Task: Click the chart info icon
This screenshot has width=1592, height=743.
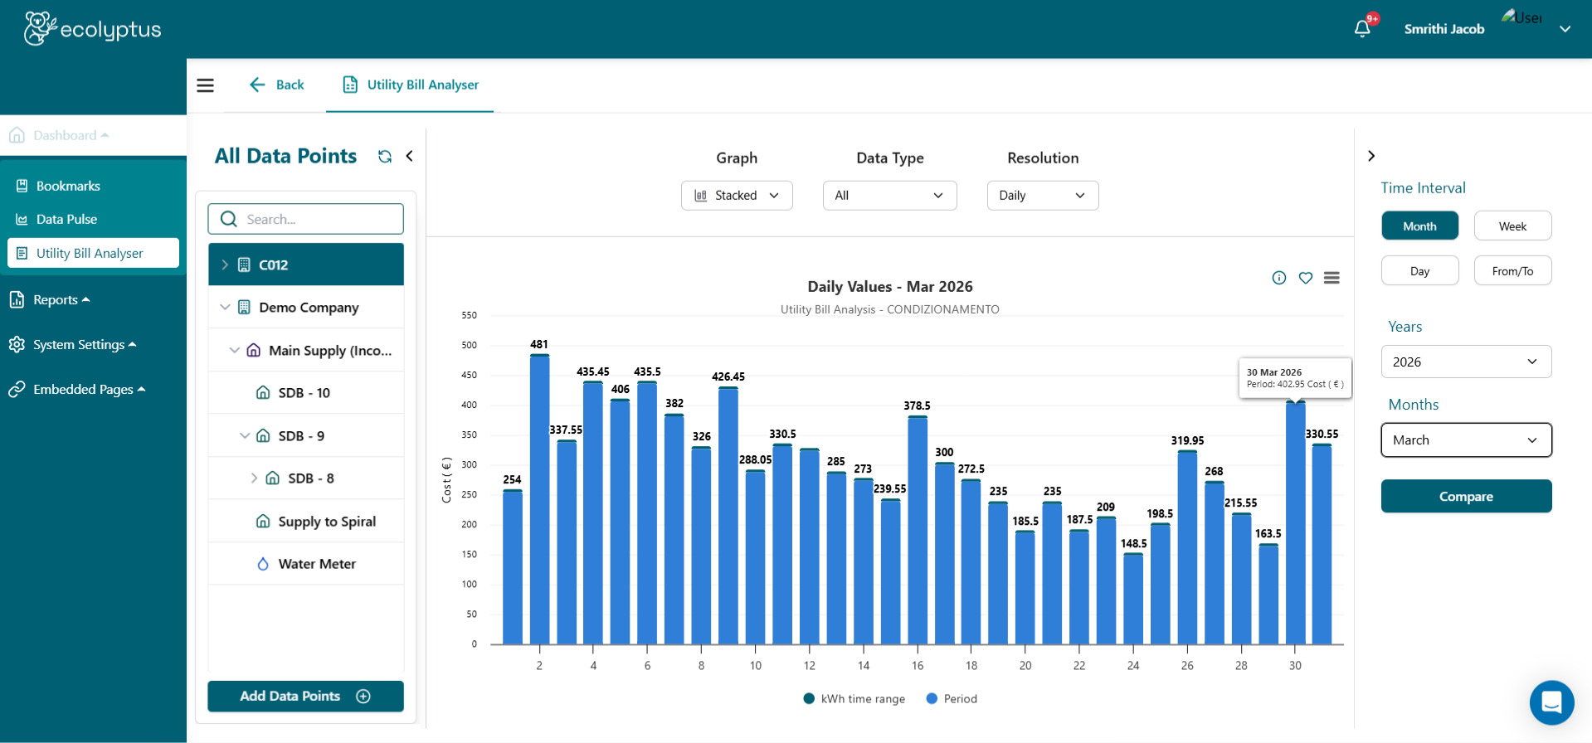Action: 1278,278
